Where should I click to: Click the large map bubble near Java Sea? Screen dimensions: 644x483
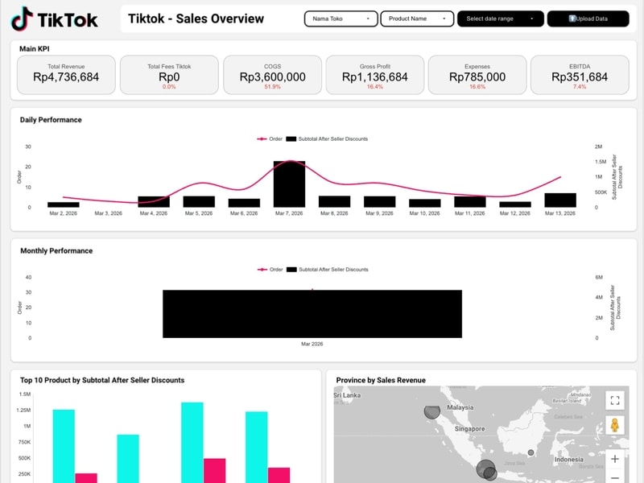tap(487, 469)
